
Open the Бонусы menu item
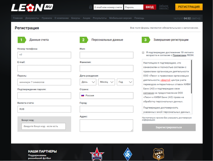[x=76, y=18]
